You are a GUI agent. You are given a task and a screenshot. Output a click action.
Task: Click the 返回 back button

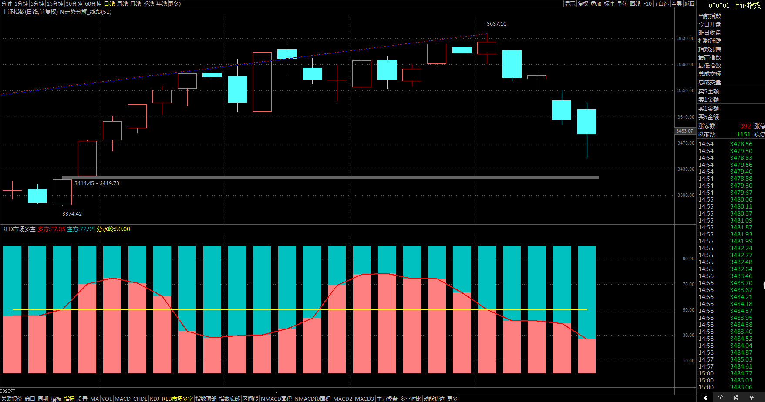[690, 3]
